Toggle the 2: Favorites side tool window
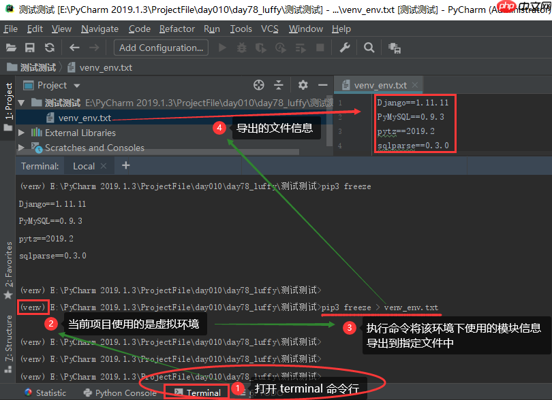This screenshot has width=552, height=400. click(8, 270)
